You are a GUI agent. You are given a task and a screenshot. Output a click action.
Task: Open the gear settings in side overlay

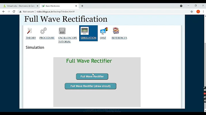click(x=205, y=100)
